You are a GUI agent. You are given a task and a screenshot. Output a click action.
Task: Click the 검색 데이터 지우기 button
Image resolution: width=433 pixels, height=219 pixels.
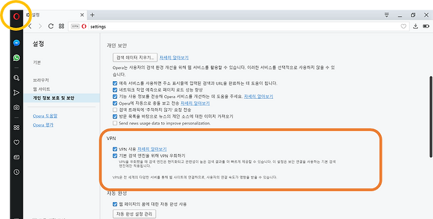135,57
